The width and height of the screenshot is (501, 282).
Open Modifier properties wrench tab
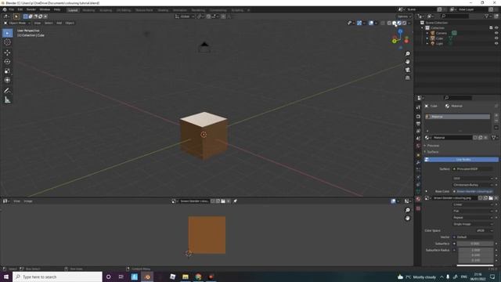click(418, 162)
